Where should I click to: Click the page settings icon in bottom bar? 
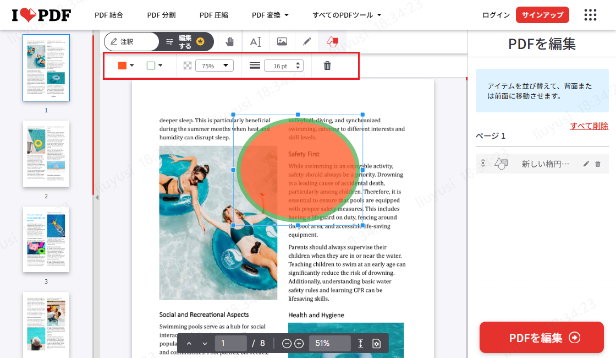pos(376,344)
